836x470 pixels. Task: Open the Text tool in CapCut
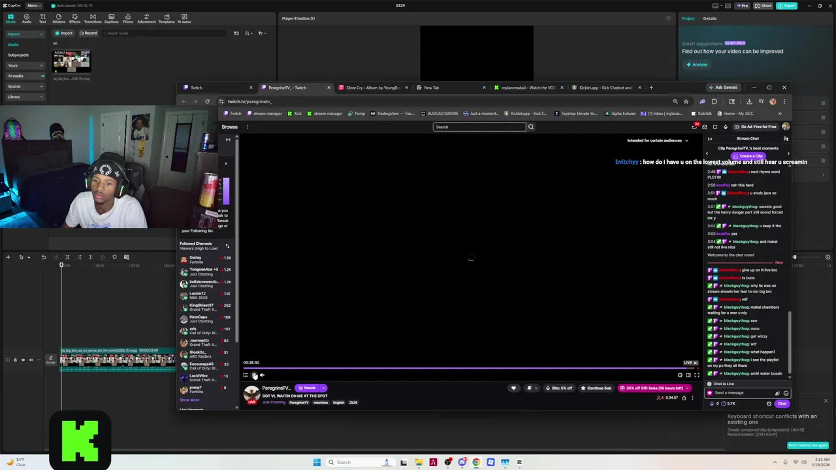tap(42, 18)
